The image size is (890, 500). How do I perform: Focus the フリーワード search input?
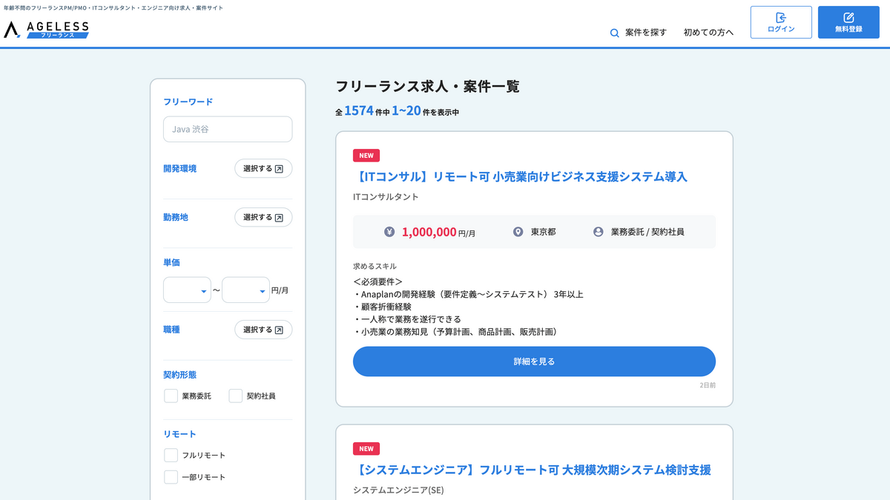pyautogui.click(x=228, y=129)
